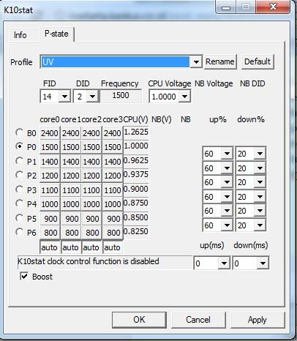297x341 pixels.
Task: Click the OK button
Action: [139, 320]
